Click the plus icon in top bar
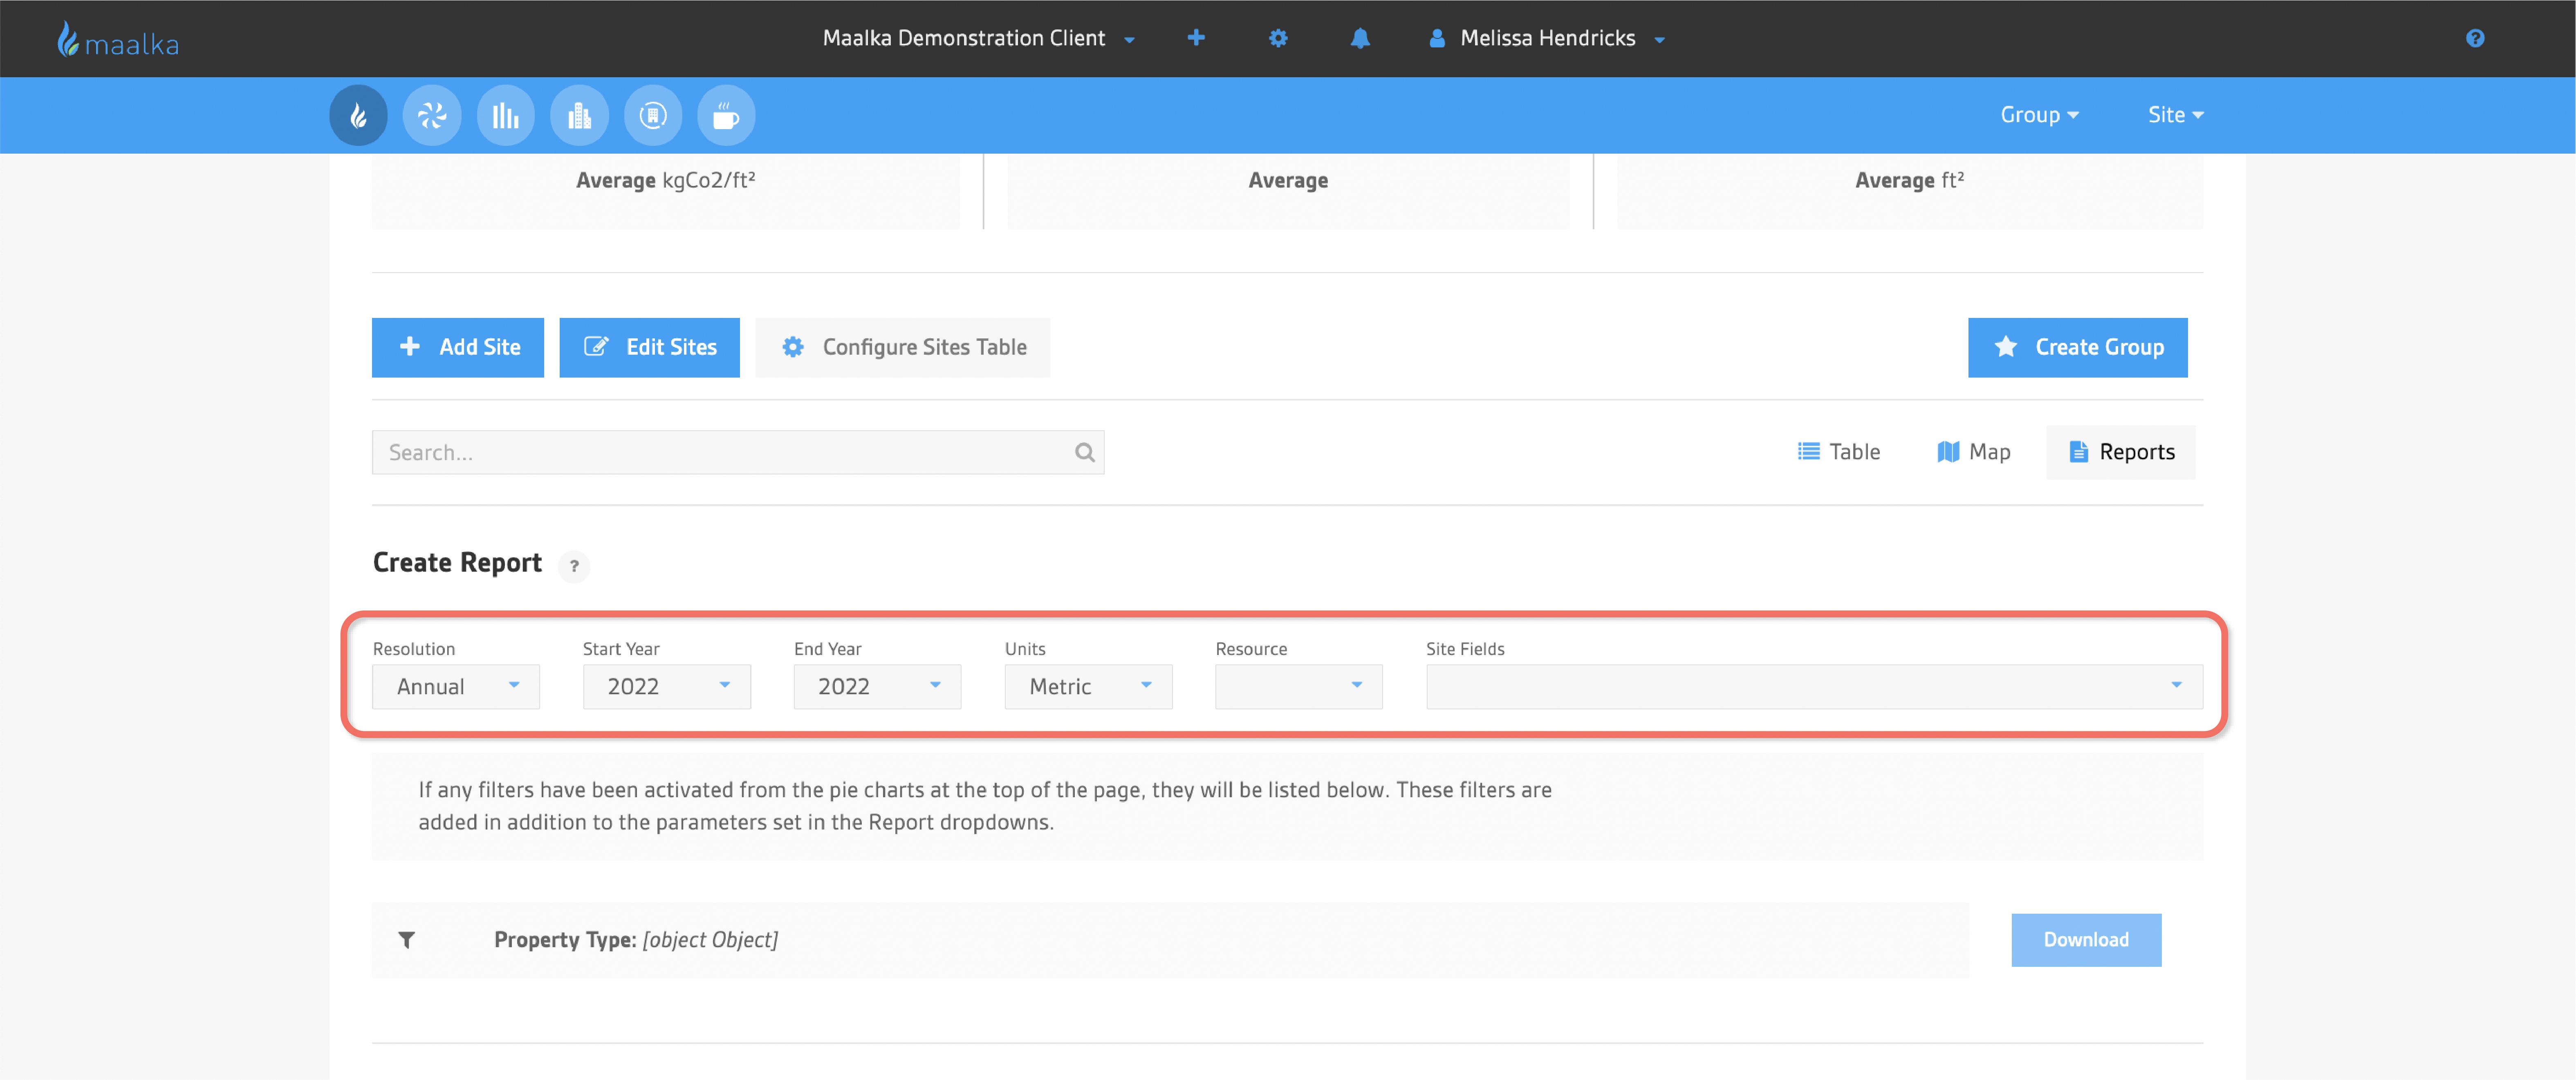Viewport: 2576px width, 1080px height. [x=1196, y=38]
